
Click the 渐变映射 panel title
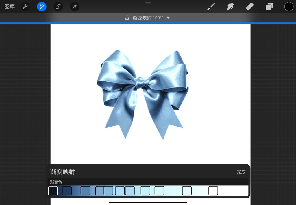[62, 172]
